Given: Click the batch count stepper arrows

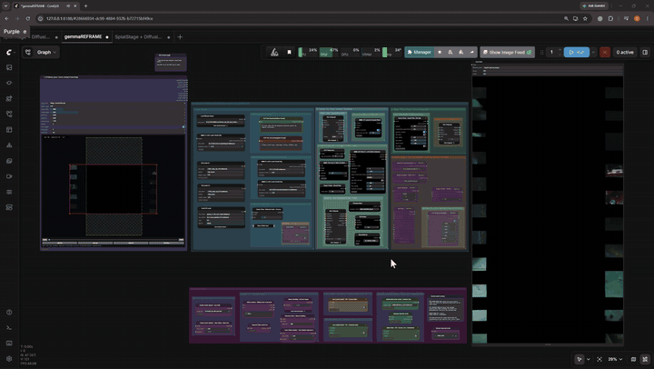Looking at the screenshot, I should click(x=560, y=52).
